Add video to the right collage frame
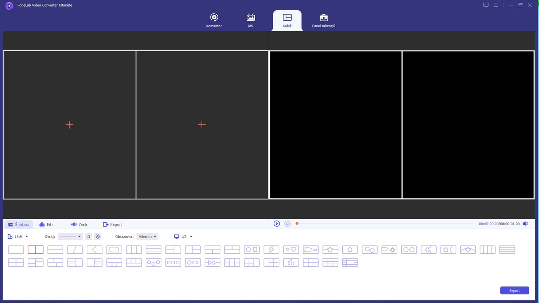 (x=202, y=125)
